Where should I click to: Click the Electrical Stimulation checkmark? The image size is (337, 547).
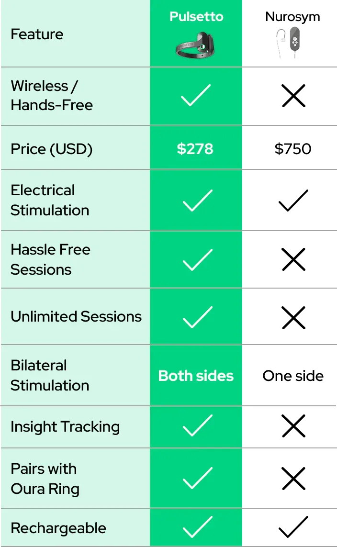click(197, 200)
